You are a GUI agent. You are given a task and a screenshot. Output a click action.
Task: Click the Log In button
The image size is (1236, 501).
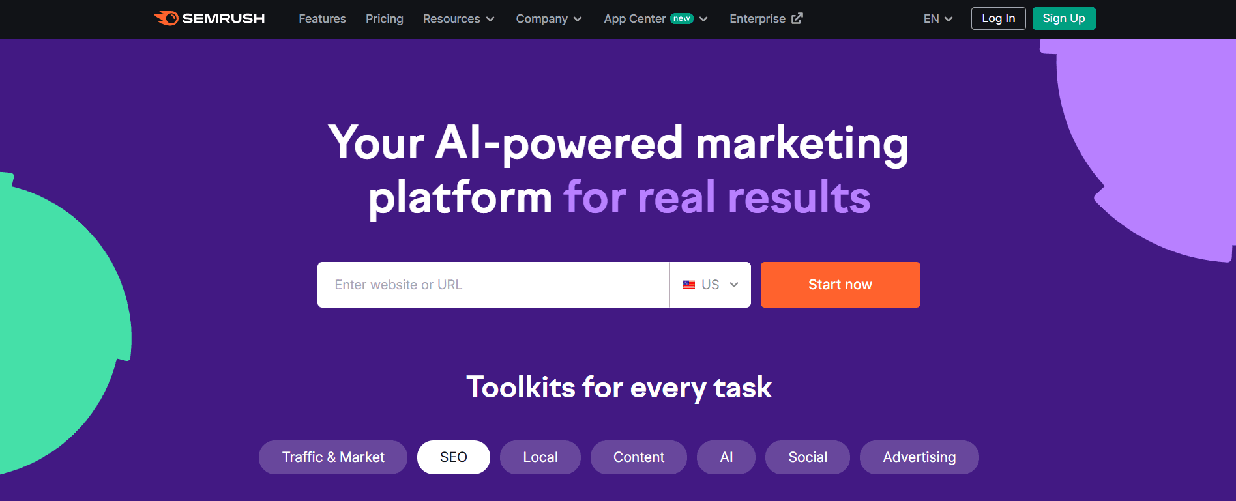998,18
